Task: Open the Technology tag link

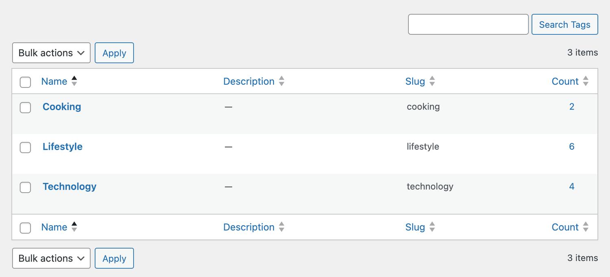Action: click(x=69, y=186)
